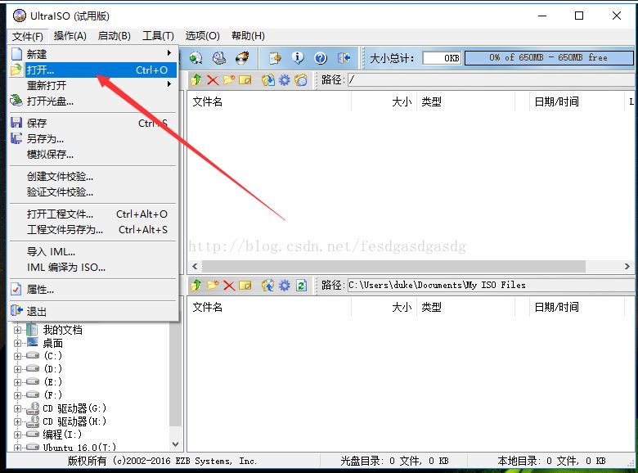
Task: Click the red X delete icon in lower pane
Action: (x=229, y=285)
